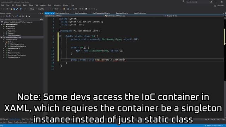Switch to the UserDialogService.cs tab
The width and height of the screenshot is (226, 127).
point(62,13)
